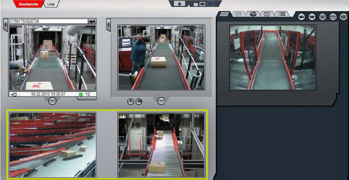Image resolution: width=349 pixels, height=180 pixels.
Task: Select the small view size square
Action: (196, 4)
